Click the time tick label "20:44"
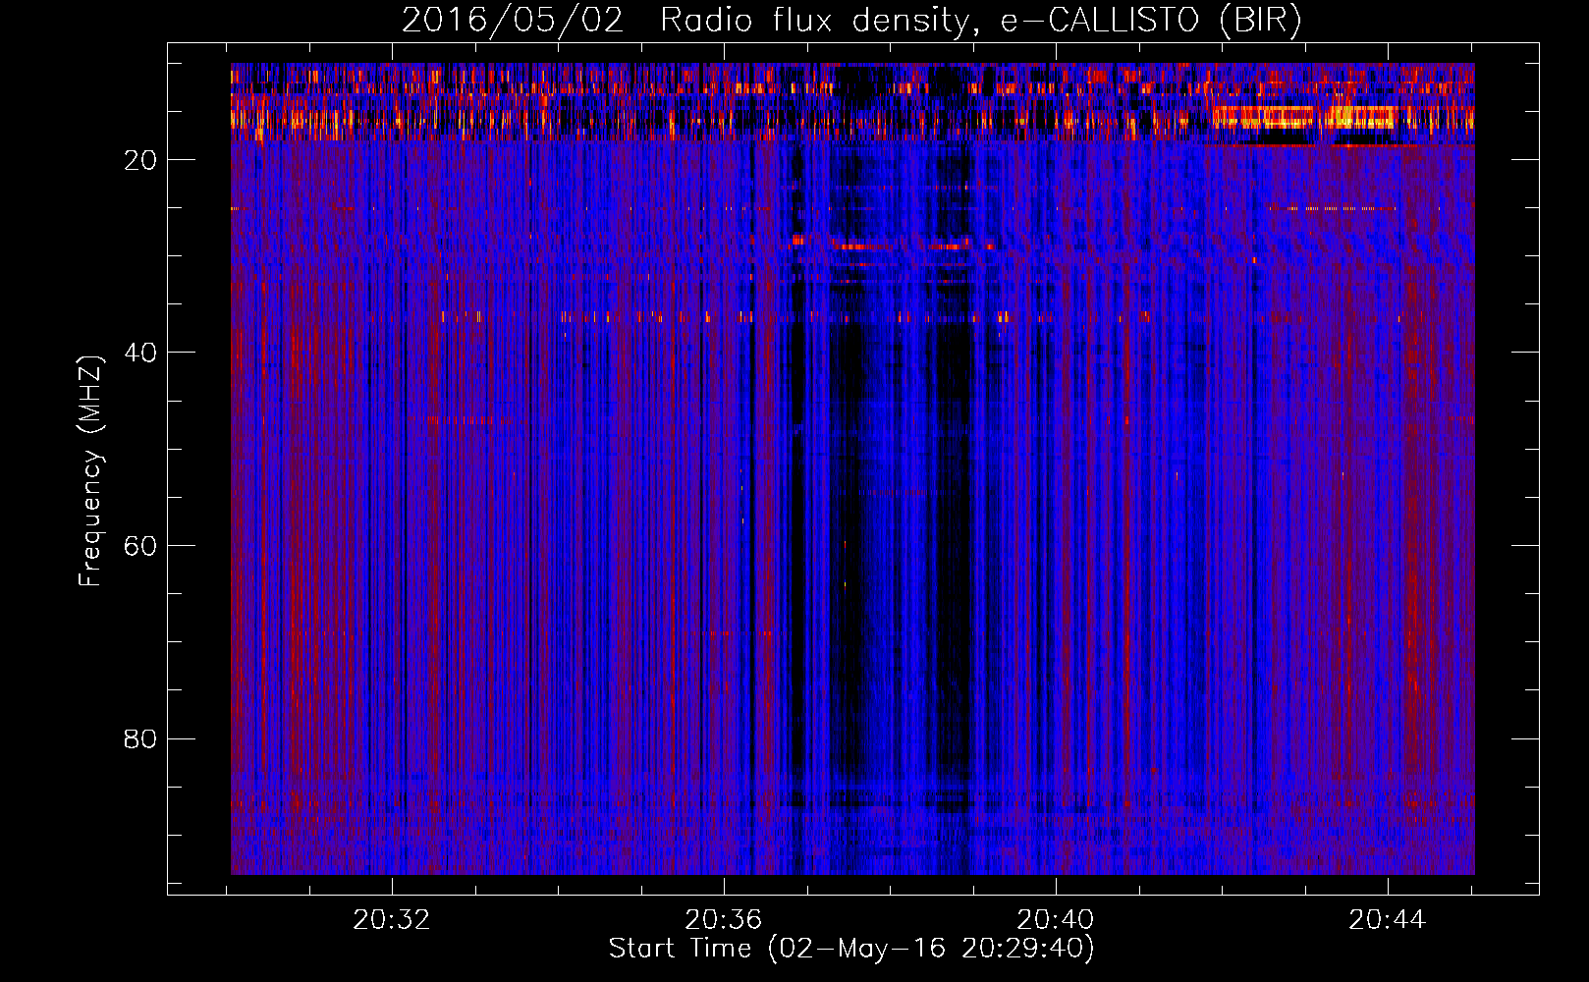This screenshot has height=982, width=1589. pyautogui.click(x=1388, y=919)
